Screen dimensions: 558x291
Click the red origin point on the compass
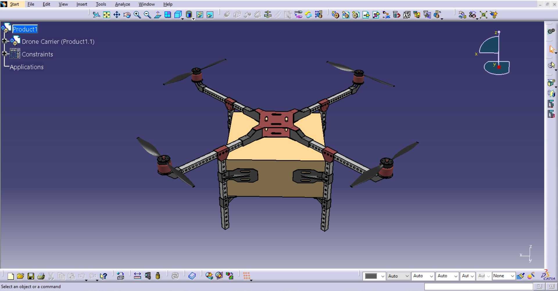point(499,67)
